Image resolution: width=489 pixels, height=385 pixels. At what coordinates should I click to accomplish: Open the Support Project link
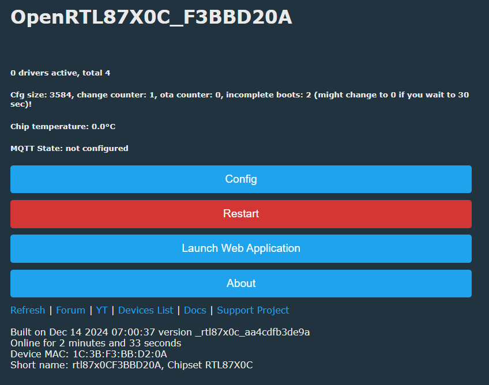coord(253,310)
